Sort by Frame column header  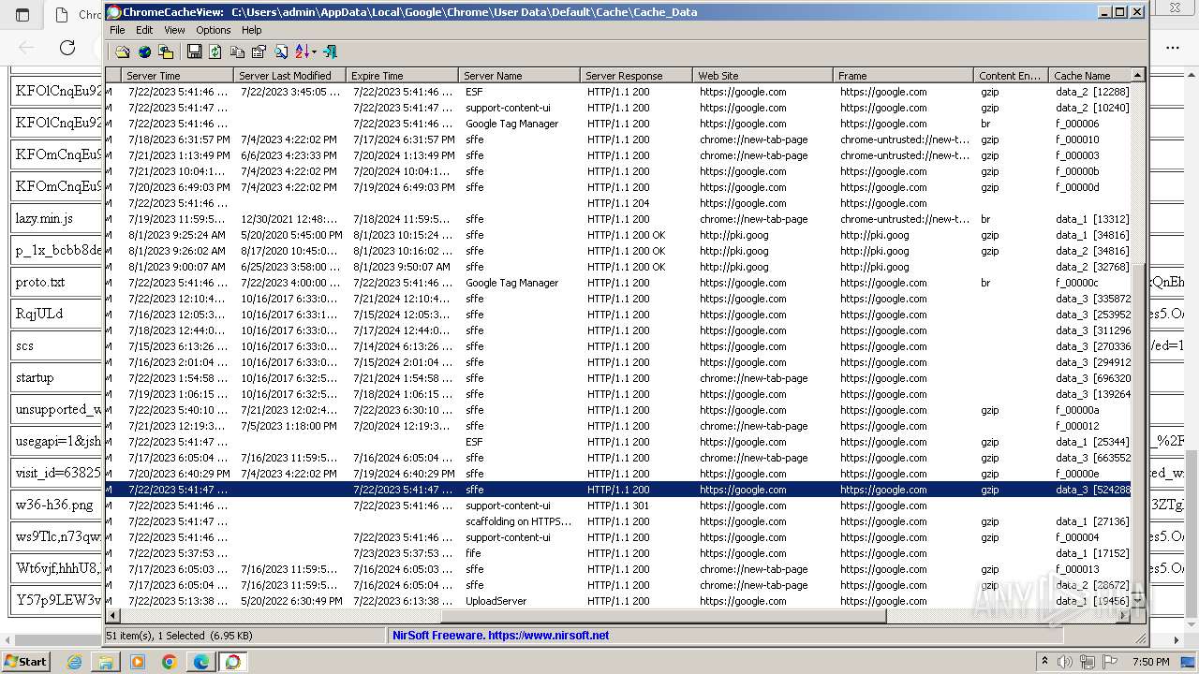(903, 75)
